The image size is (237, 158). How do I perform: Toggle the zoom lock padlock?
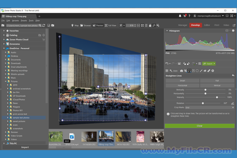coord(150,25)
